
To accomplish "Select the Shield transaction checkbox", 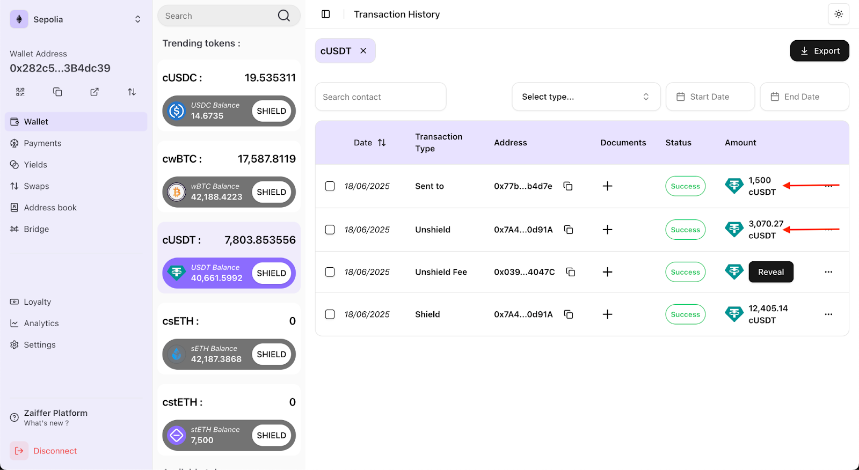I will (330, 314).
